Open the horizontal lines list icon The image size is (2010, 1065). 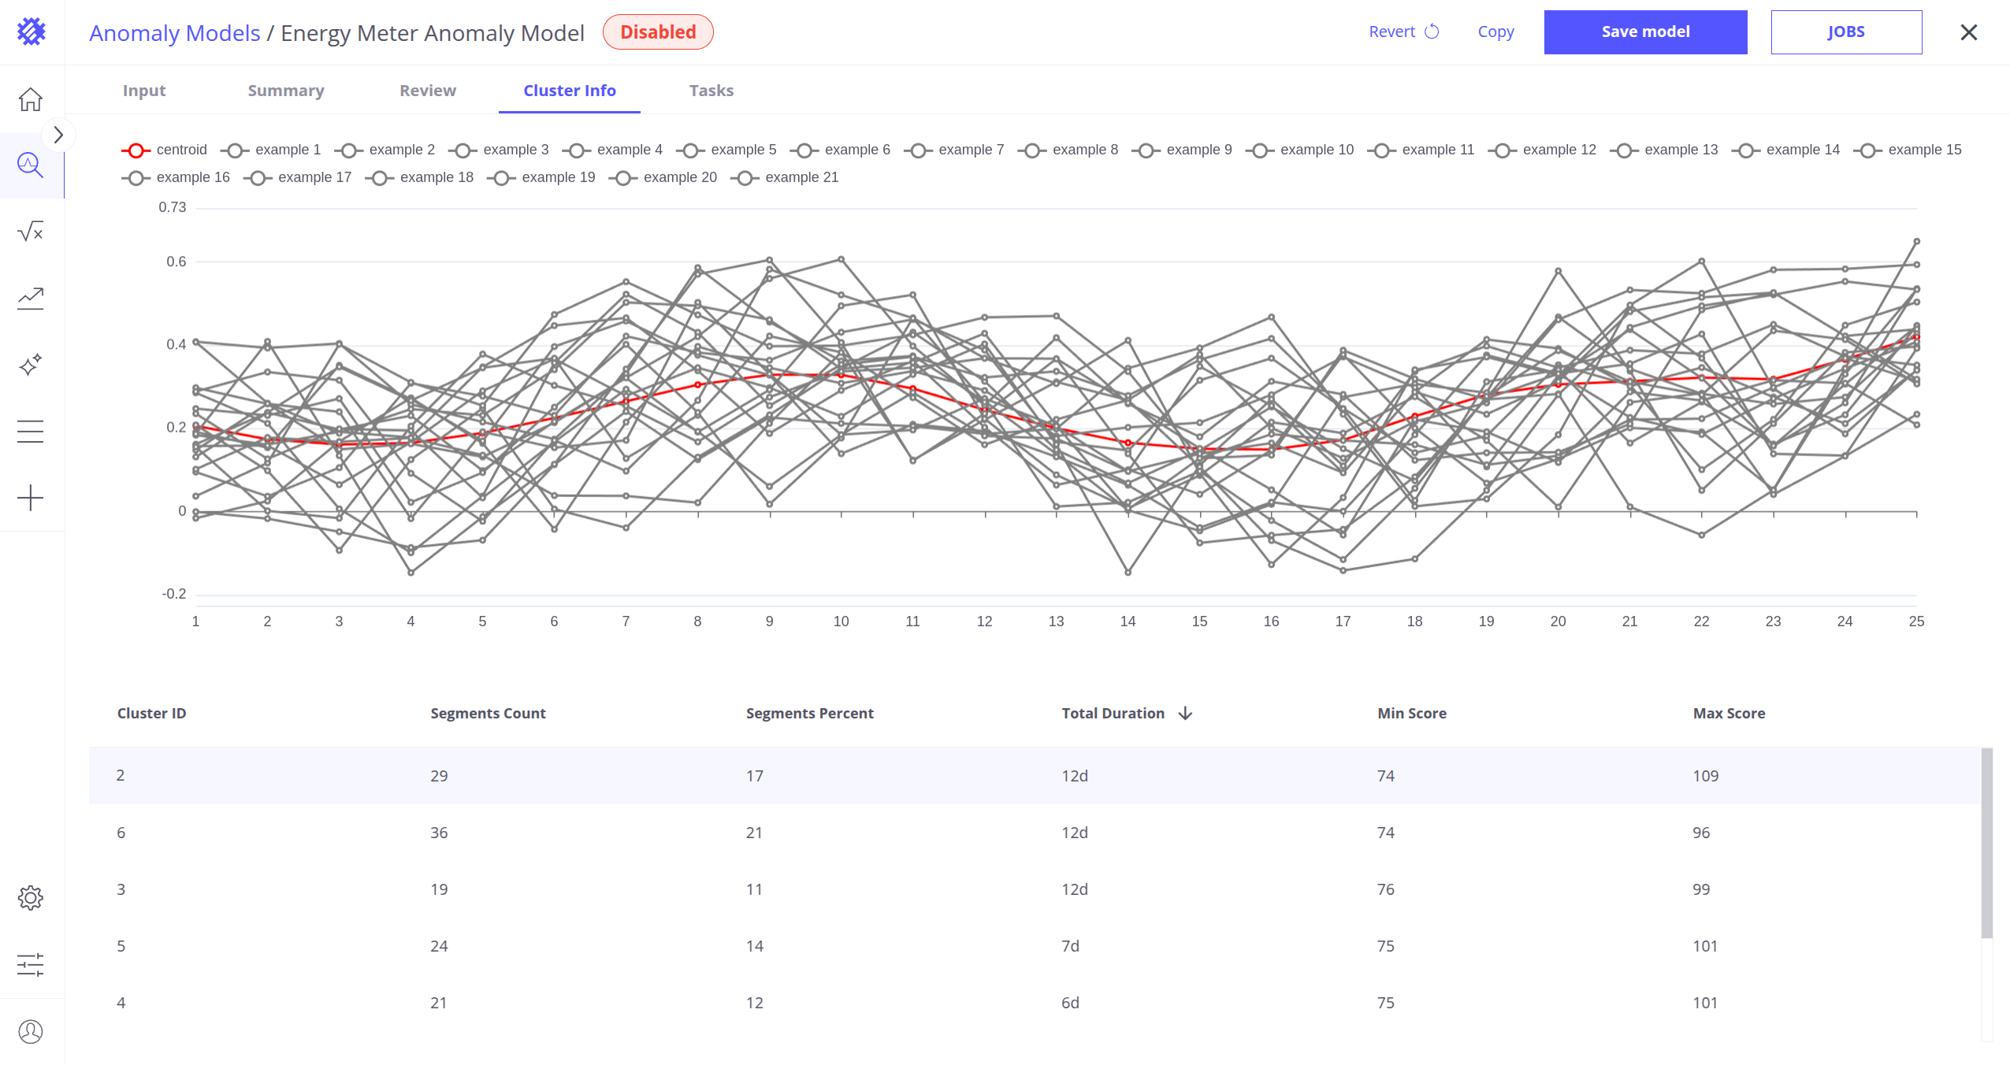(31, 432)
